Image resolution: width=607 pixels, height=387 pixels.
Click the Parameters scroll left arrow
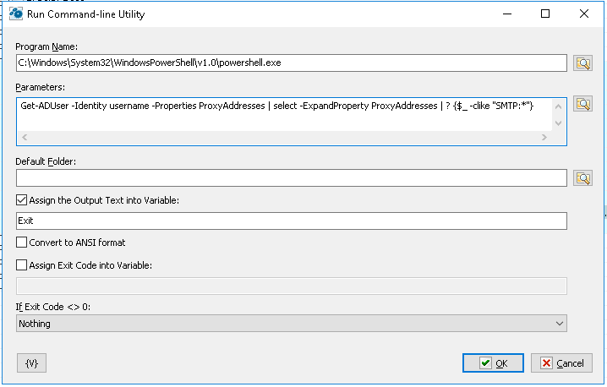click(24, 137)
